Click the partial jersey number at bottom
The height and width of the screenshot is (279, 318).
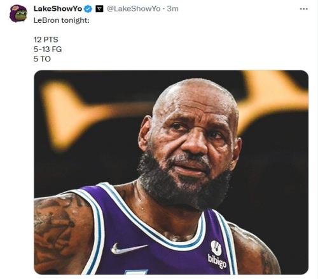point(135,272)
